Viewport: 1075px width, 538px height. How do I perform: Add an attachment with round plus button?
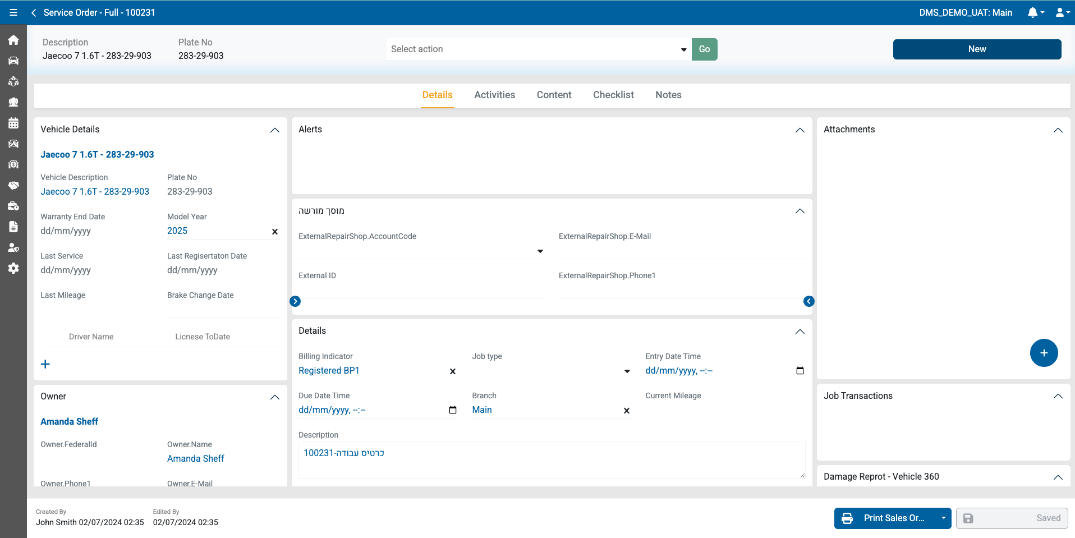point(1044,353)
